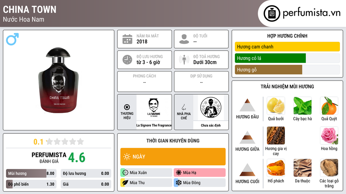Viewport: 346px width, 194px height.
Task: Click the Hương đầu pyramid icon
Action: [247, 105]
